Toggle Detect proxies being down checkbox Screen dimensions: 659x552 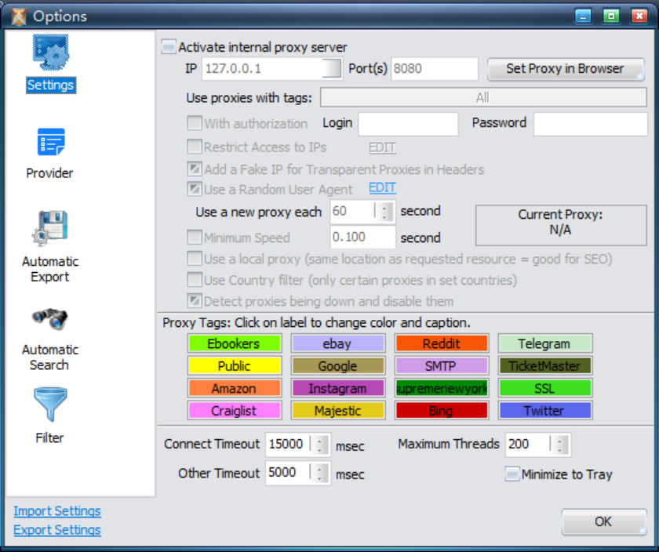(195, 301)
